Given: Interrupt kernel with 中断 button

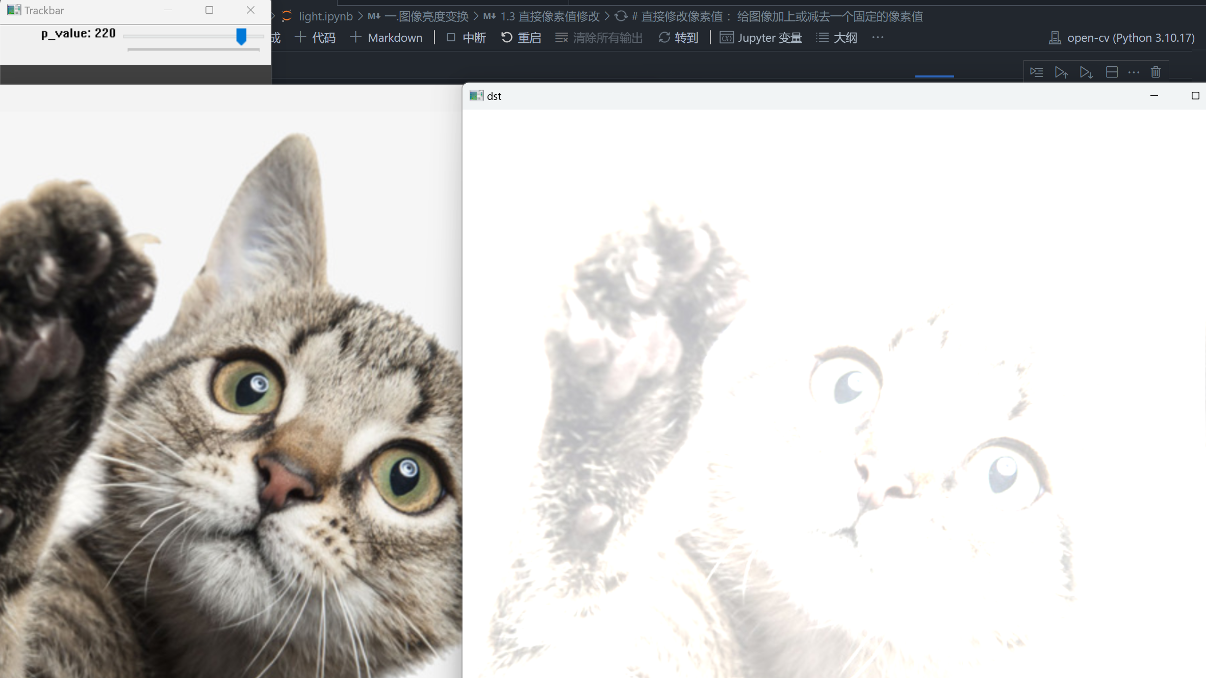Looking at the screenshot, I should 466,38.
